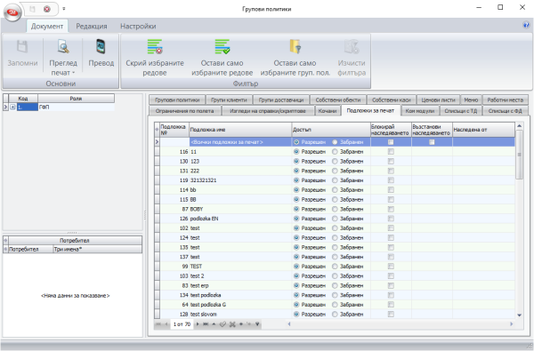Click the red application logo button
The image size is (534, 351).
click(x=12, y=12)
